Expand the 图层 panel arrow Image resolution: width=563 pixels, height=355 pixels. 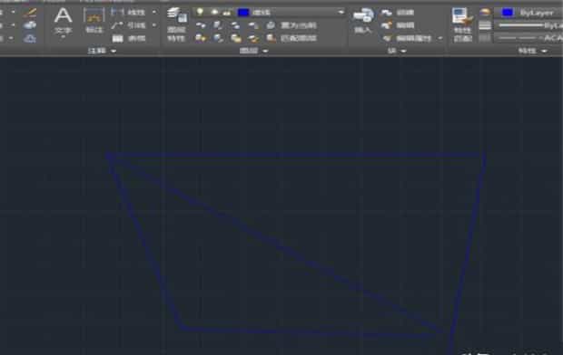click(265, 51)
